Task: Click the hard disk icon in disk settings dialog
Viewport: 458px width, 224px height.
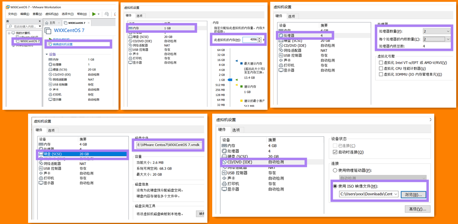Action: point(41,154)
